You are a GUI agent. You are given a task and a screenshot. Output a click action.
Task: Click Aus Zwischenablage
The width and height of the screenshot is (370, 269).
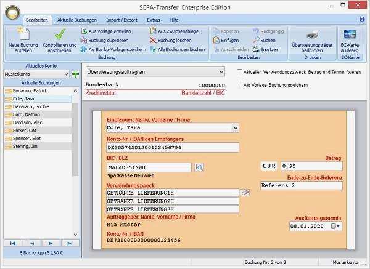175,31
